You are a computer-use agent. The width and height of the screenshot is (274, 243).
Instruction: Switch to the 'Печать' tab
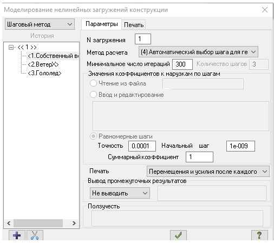coord(134,25)
